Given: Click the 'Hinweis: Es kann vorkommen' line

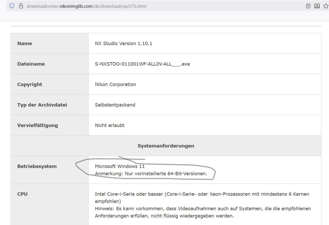Looking at the screenshot, I should pyautogui.click(x=203, y=209).
